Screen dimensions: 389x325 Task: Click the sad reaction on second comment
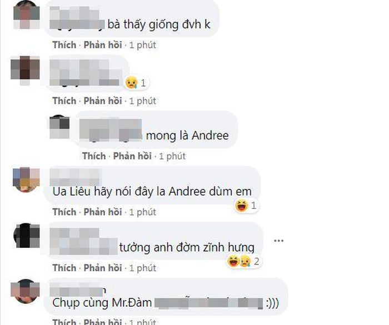[x=131, y=83]
